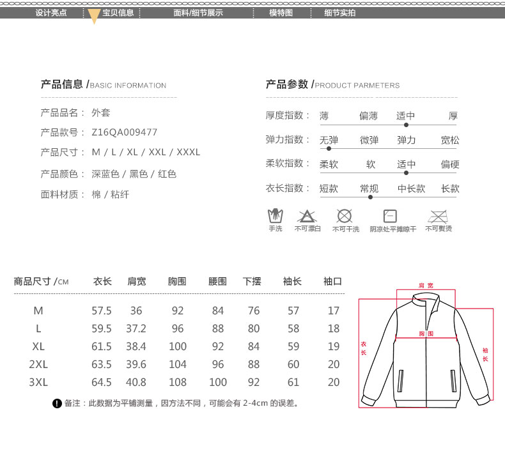Click the 2XL size row label
The width and height of the screenshot is (505, 453).
click(38, 364)
